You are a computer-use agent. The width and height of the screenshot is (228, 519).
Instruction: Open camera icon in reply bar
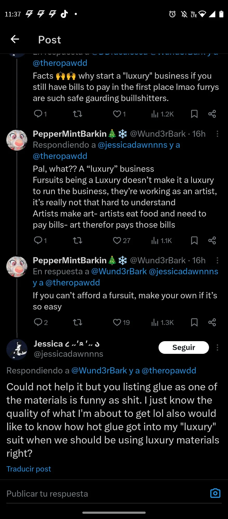point(215,493)
